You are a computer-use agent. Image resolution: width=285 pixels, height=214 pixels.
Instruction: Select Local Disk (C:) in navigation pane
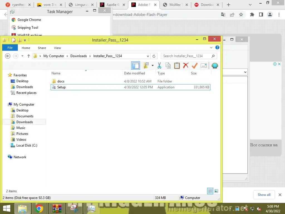26,145
